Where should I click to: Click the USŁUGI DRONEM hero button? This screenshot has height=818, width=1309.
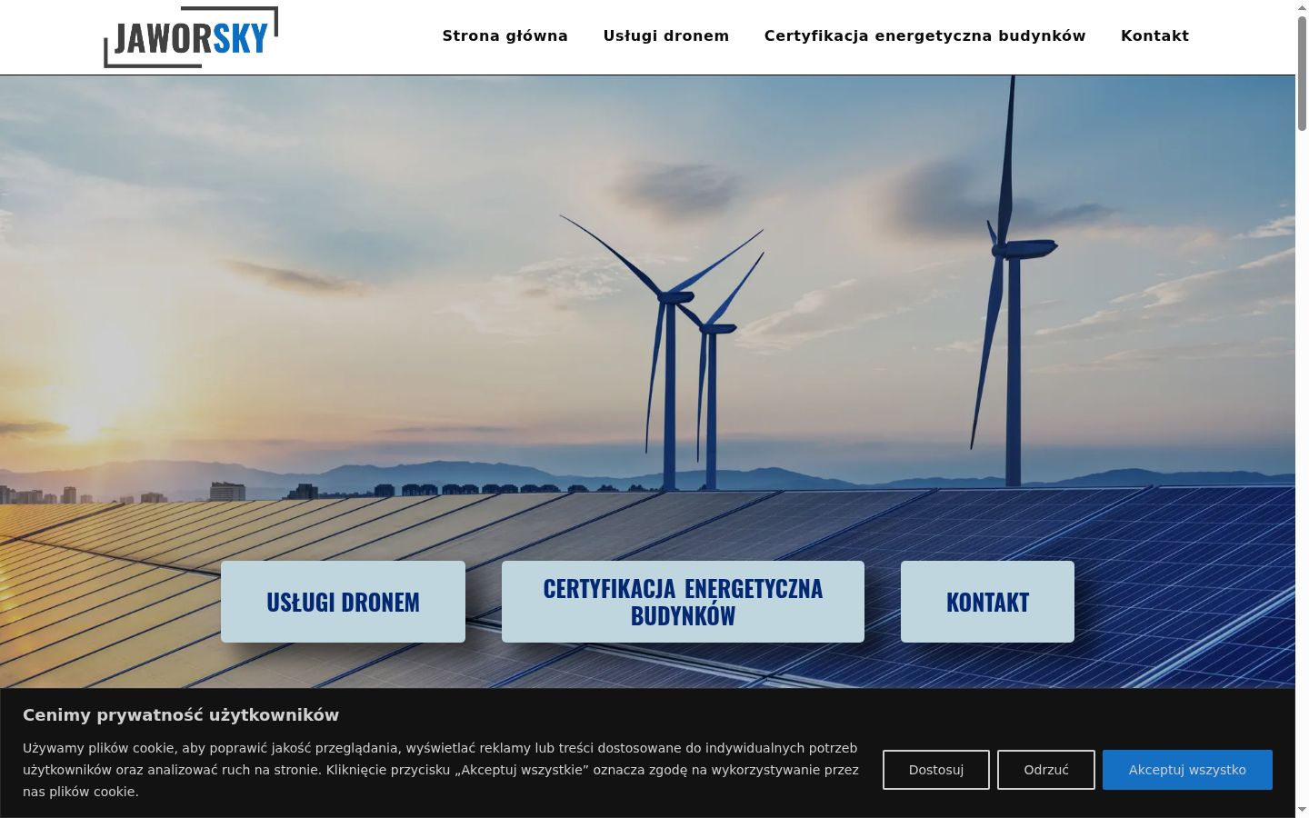click(343, 602)
